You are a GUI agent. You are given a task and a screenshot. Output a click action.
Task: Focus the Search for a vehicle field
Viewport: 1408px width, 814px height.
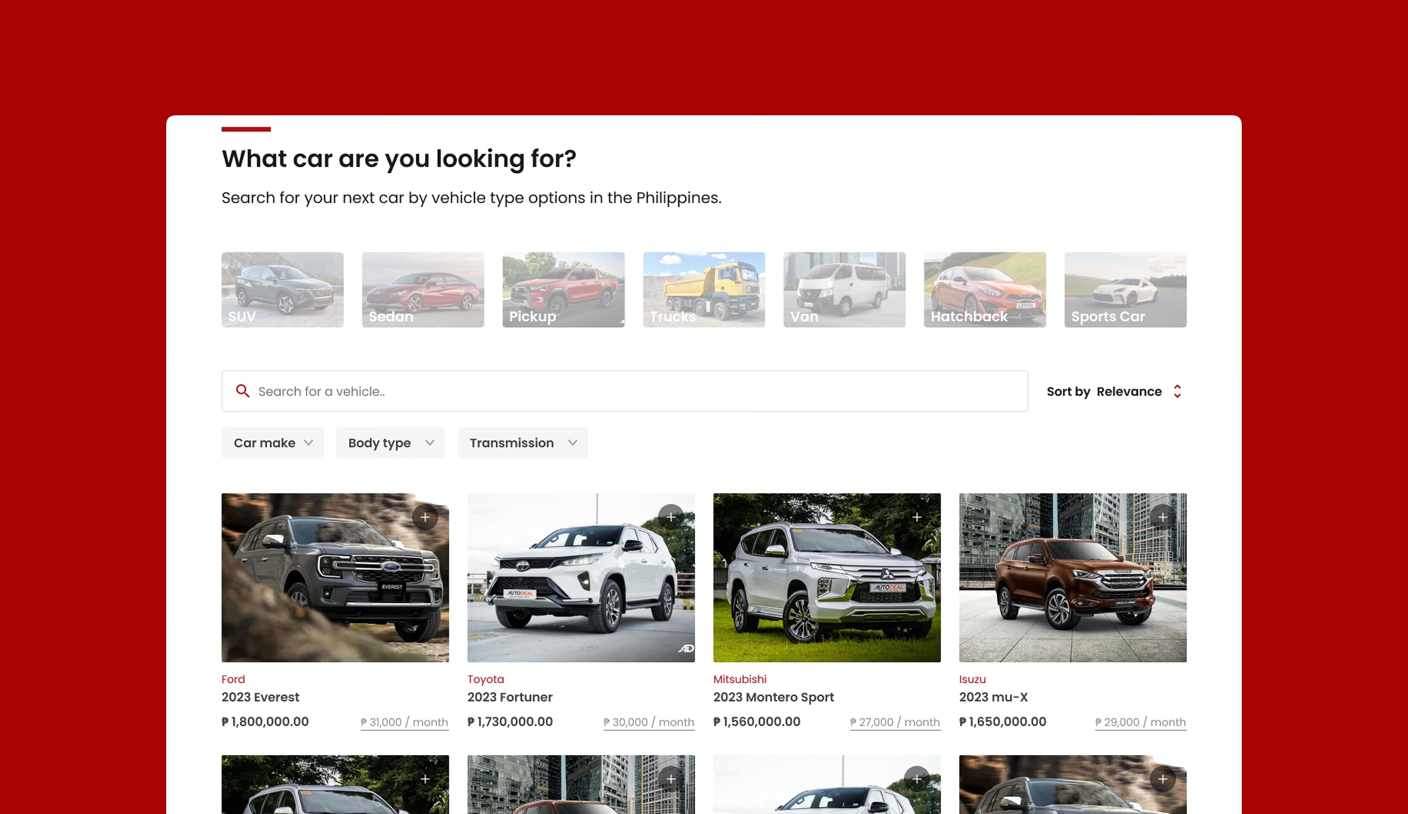[625, 391]
